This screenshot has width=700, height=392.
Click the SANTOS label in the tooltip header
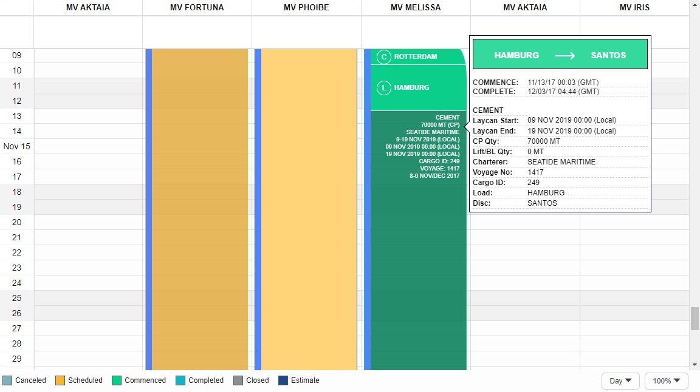click(608, 55)
